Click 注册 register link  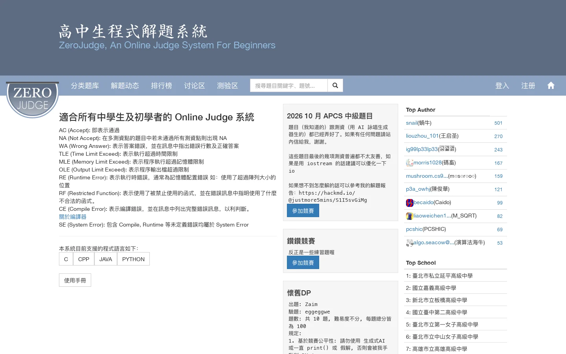[528, 86]
